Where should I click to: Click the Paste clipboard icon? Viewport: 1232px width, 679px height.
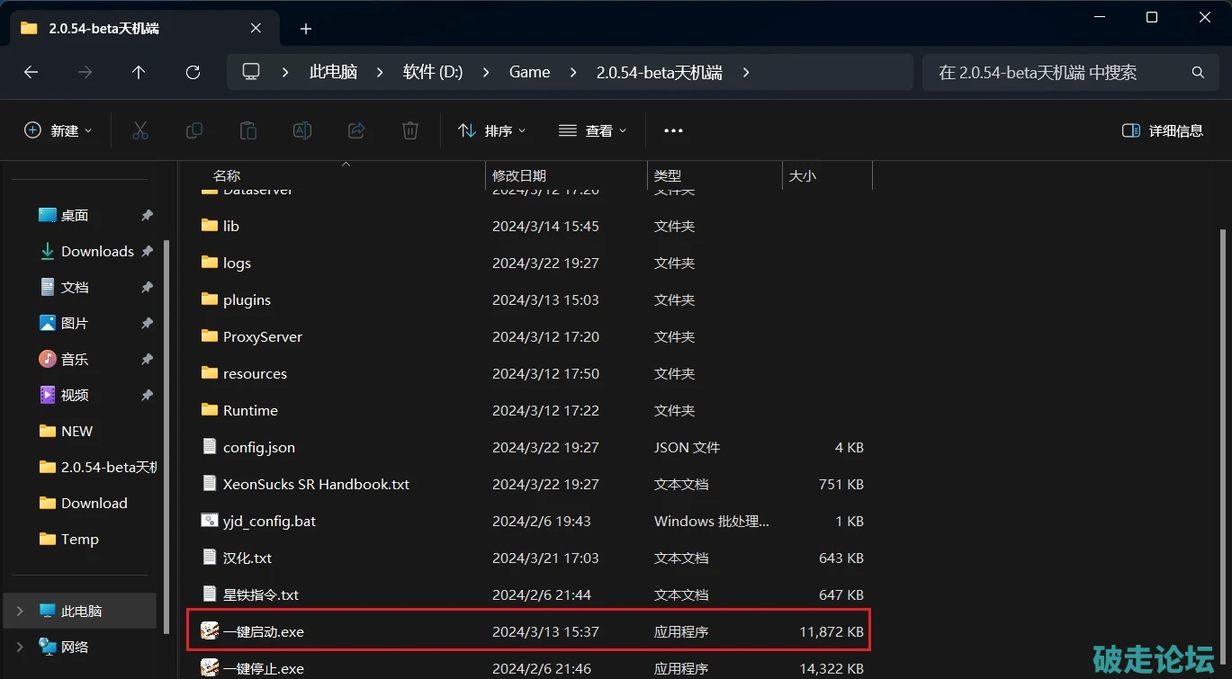tap(248, 130)
